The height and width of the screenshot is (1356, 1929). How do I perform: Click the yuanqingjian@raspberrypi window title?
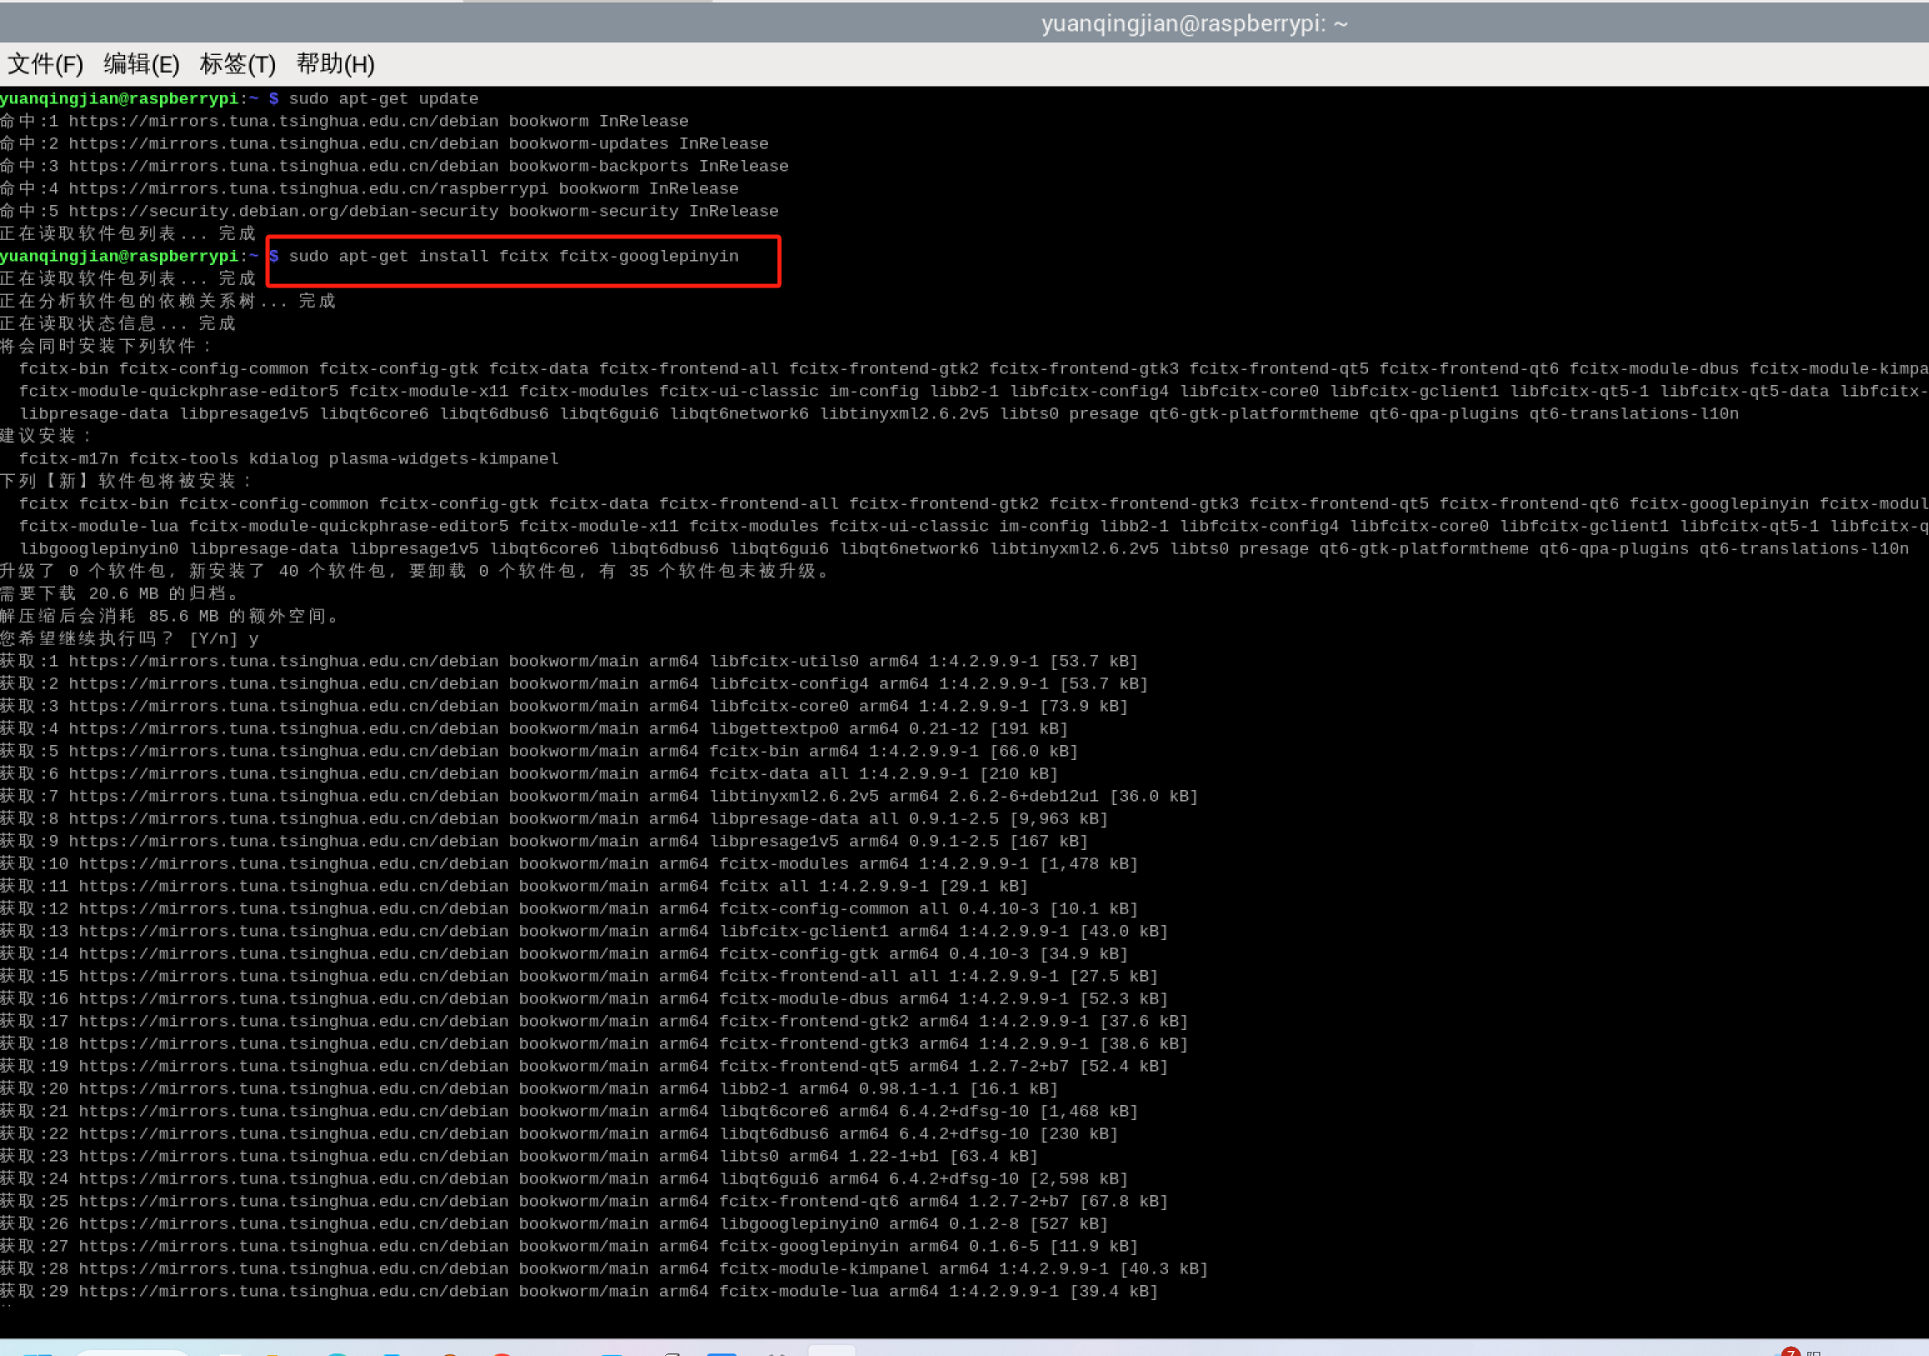(1194, 23)
